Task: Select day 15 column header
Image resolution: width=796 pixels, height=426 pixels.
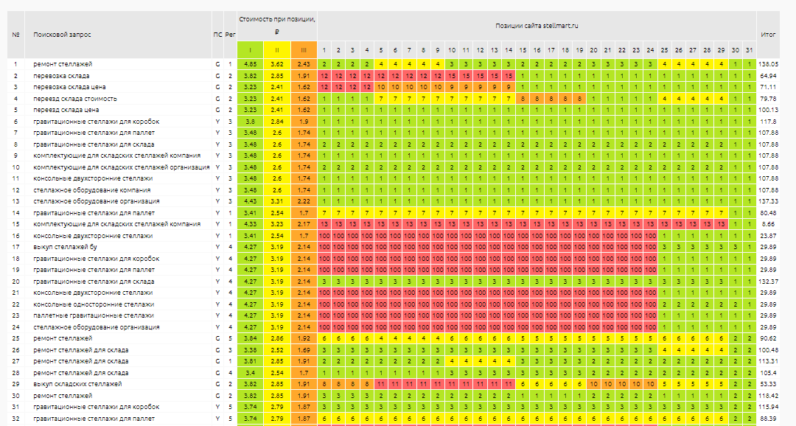Action: (x=523, y=50)
